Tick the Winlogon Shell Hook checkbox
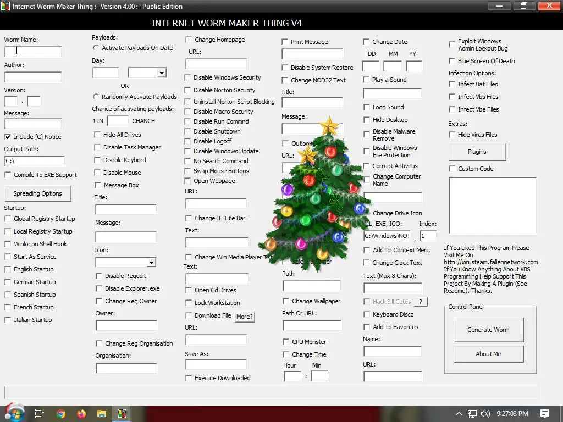 point(8,244)
